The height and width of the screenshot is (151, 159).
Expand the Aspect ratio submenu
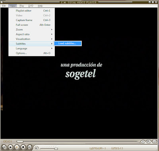point(32,34)
